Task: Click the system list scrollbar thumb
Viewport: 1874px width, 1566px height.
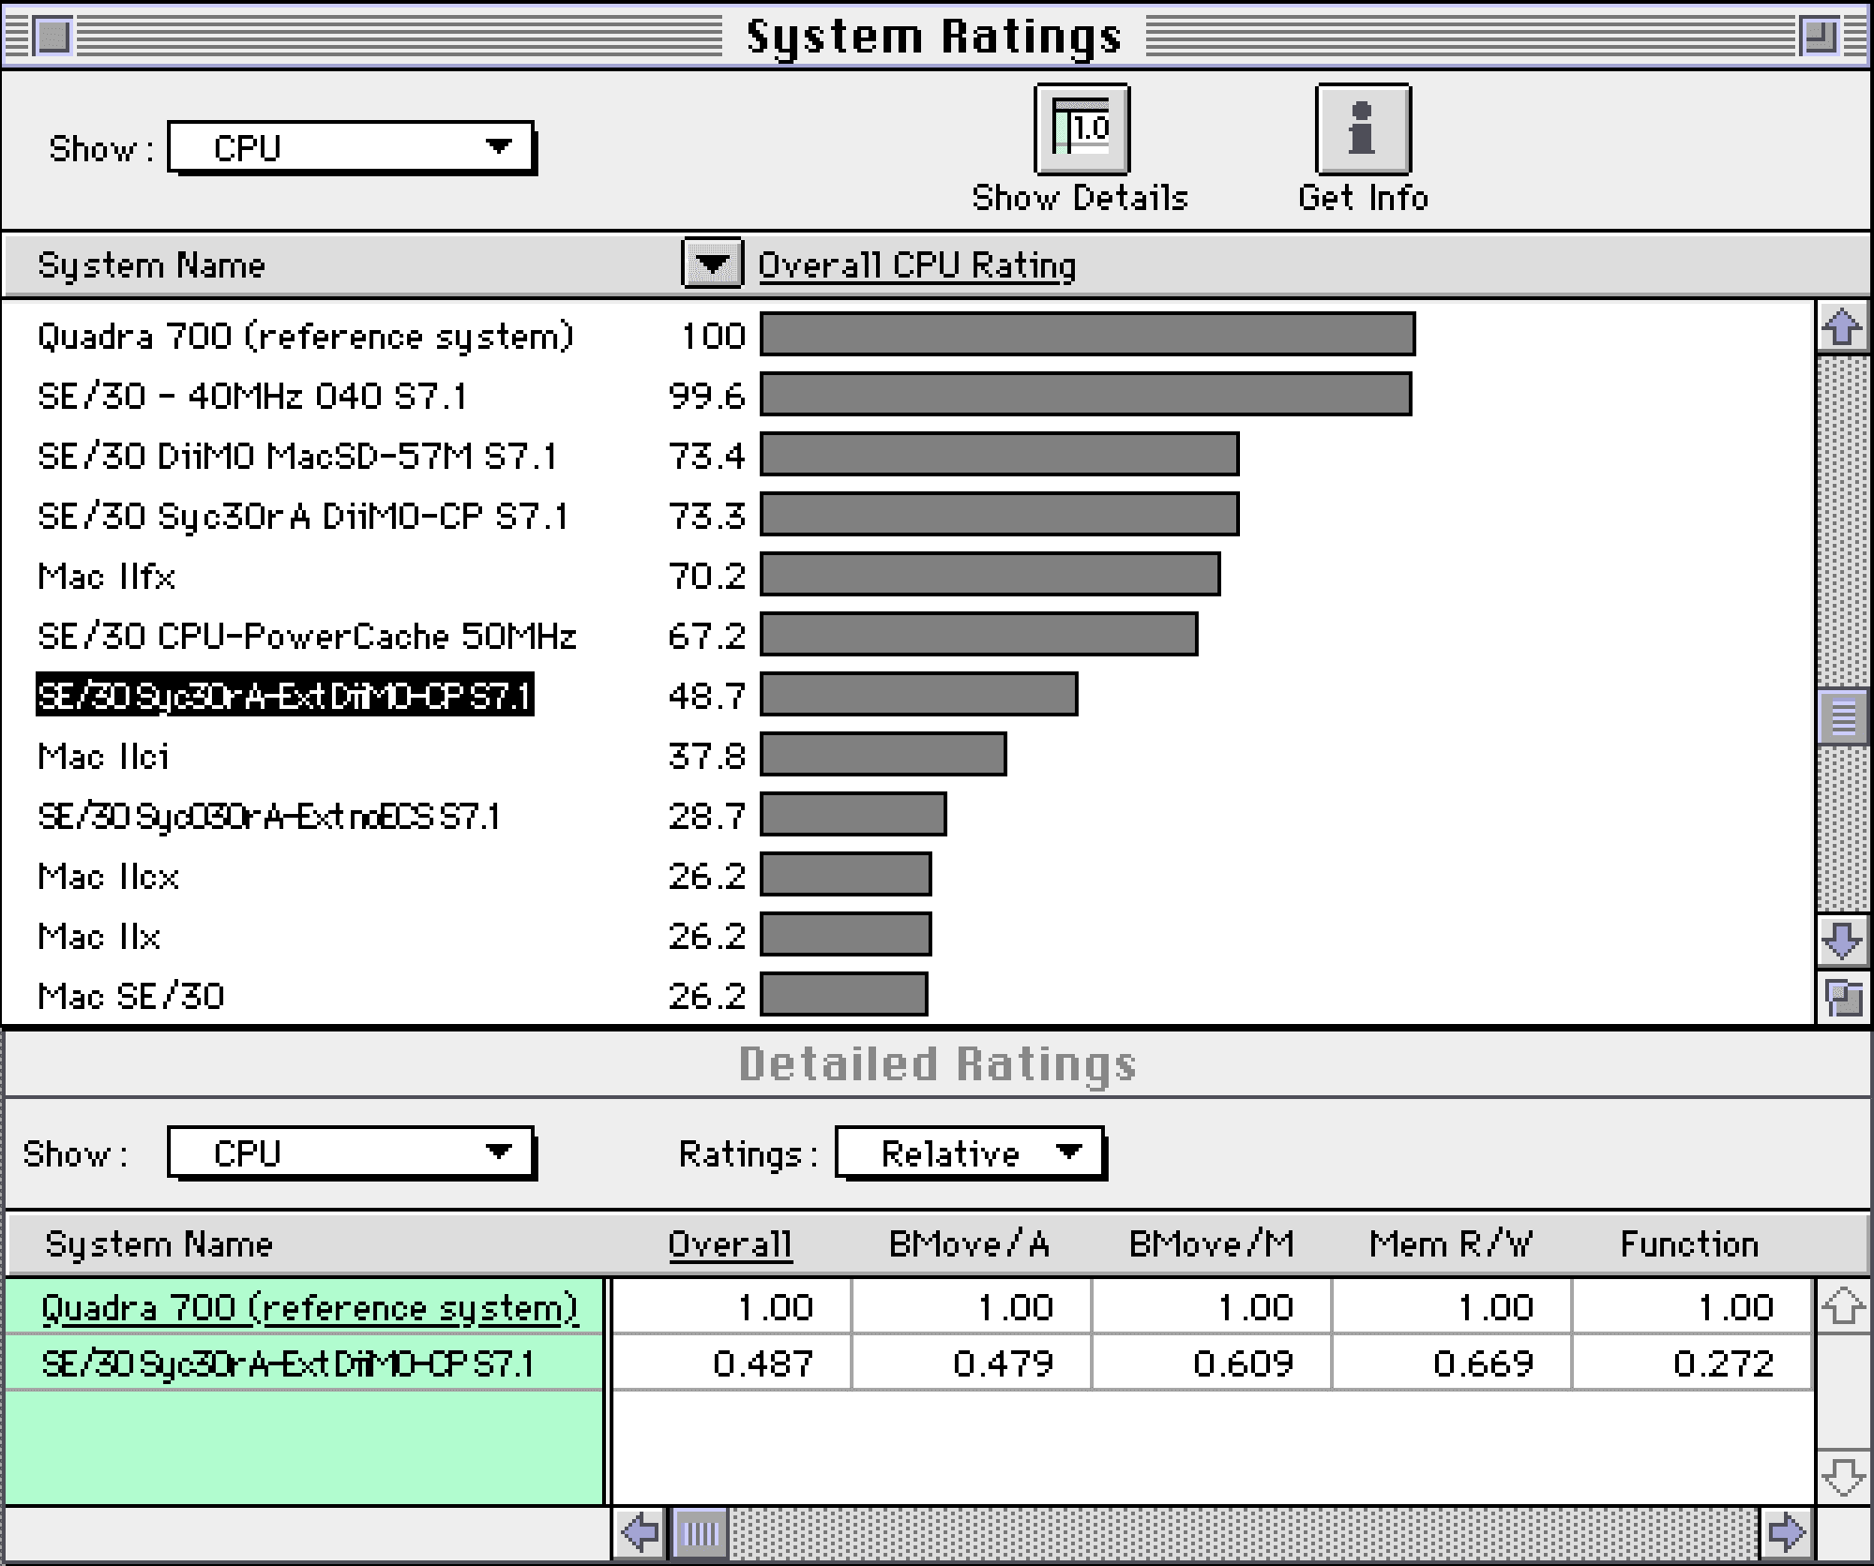Action: click(1842, 716)
